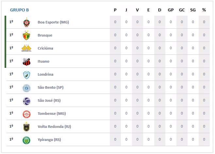Click the Ypiranga team logo
The image size is (215, 154).
coord(26,140)
